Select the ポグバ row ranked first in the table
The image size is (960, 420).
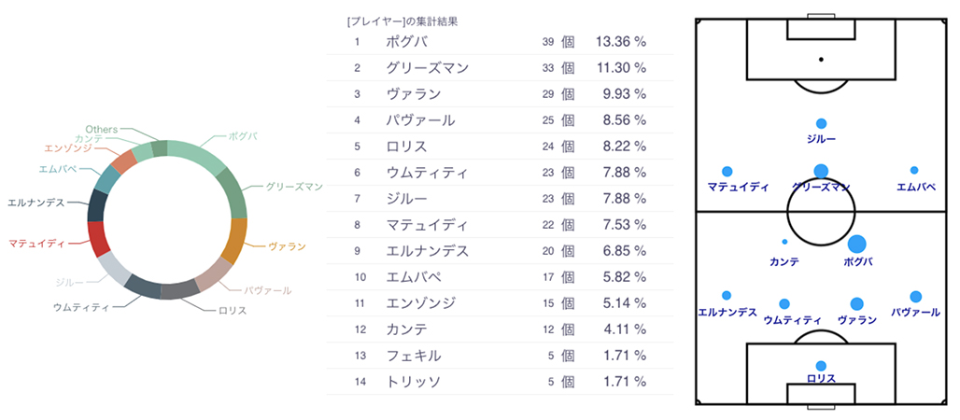500,42
